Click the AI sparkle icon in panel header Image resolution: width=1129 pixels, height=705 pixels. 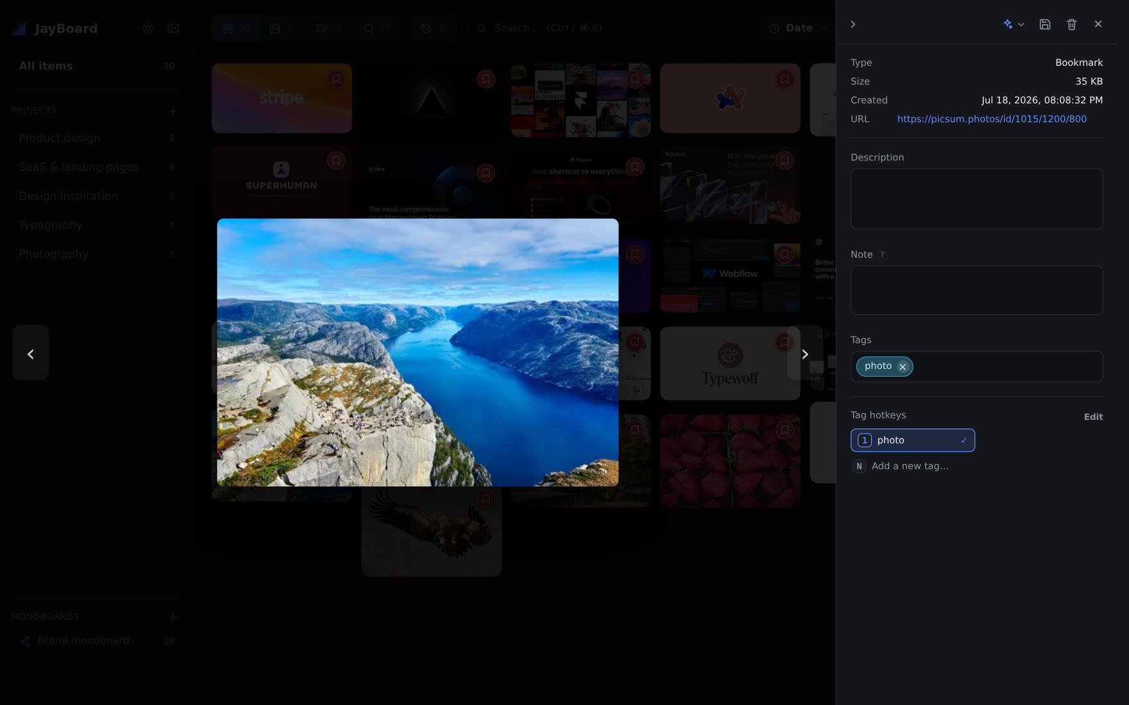click(x=1008, y=24)
